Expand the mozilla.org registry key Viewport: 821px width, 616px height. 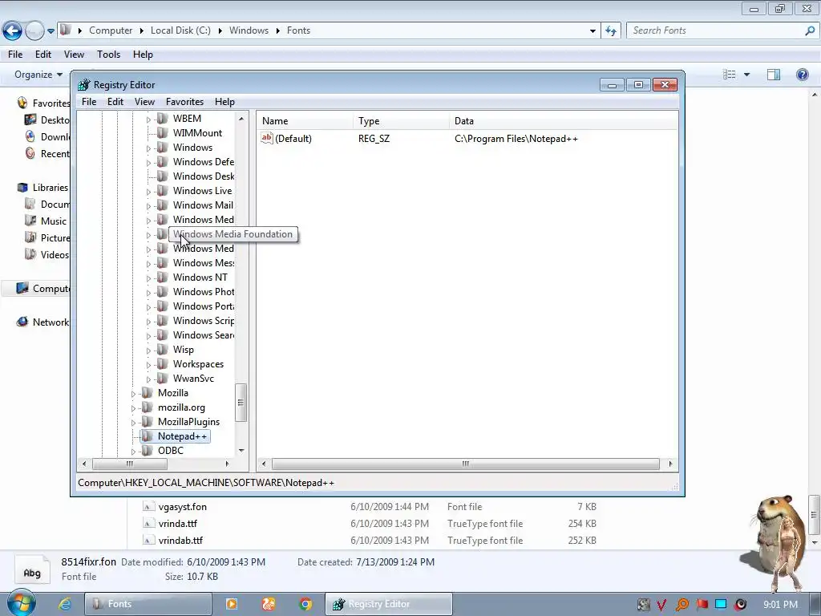133,408
